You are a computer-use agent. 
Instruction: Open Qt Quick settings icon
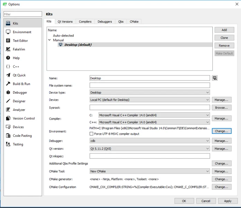(8, 75)
